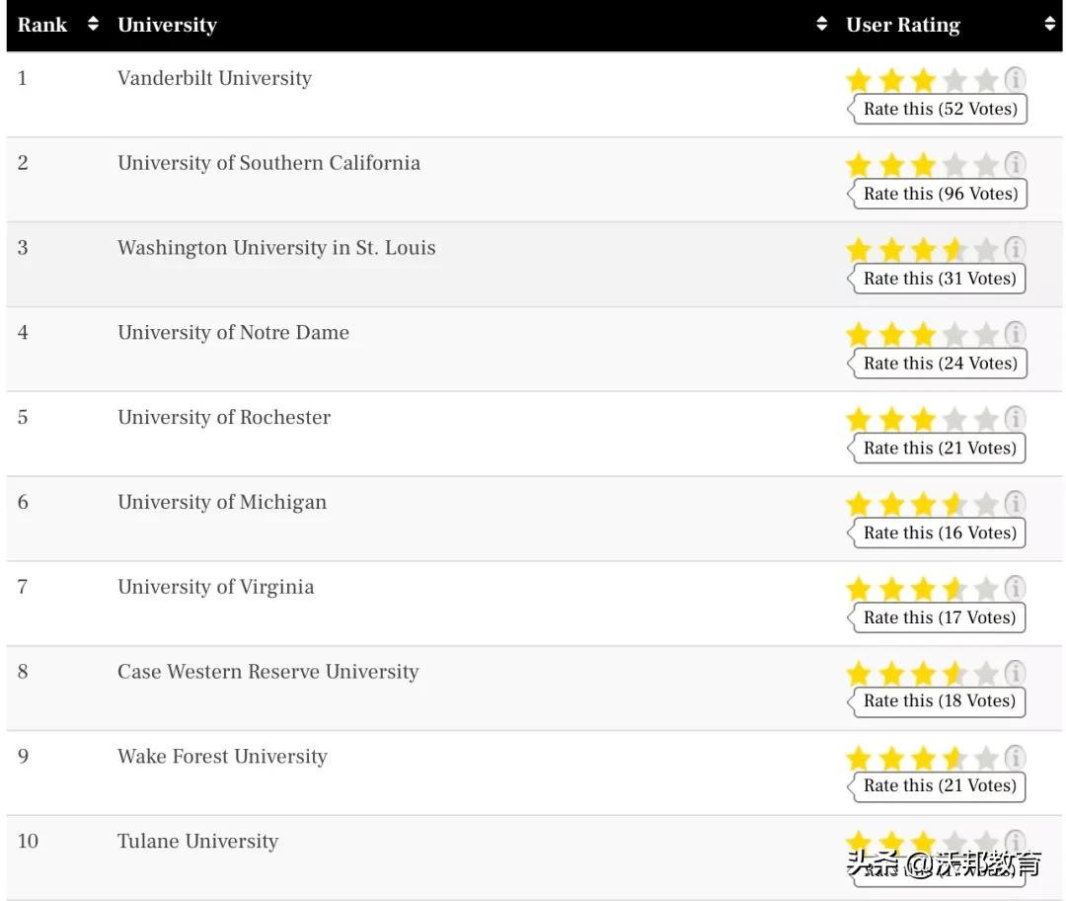
Task: Give Vanderbilt University a five-star rating
Action: (985, 80)
